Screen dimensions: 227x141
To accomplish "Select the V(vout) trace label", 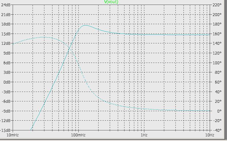I will point(111,2).
